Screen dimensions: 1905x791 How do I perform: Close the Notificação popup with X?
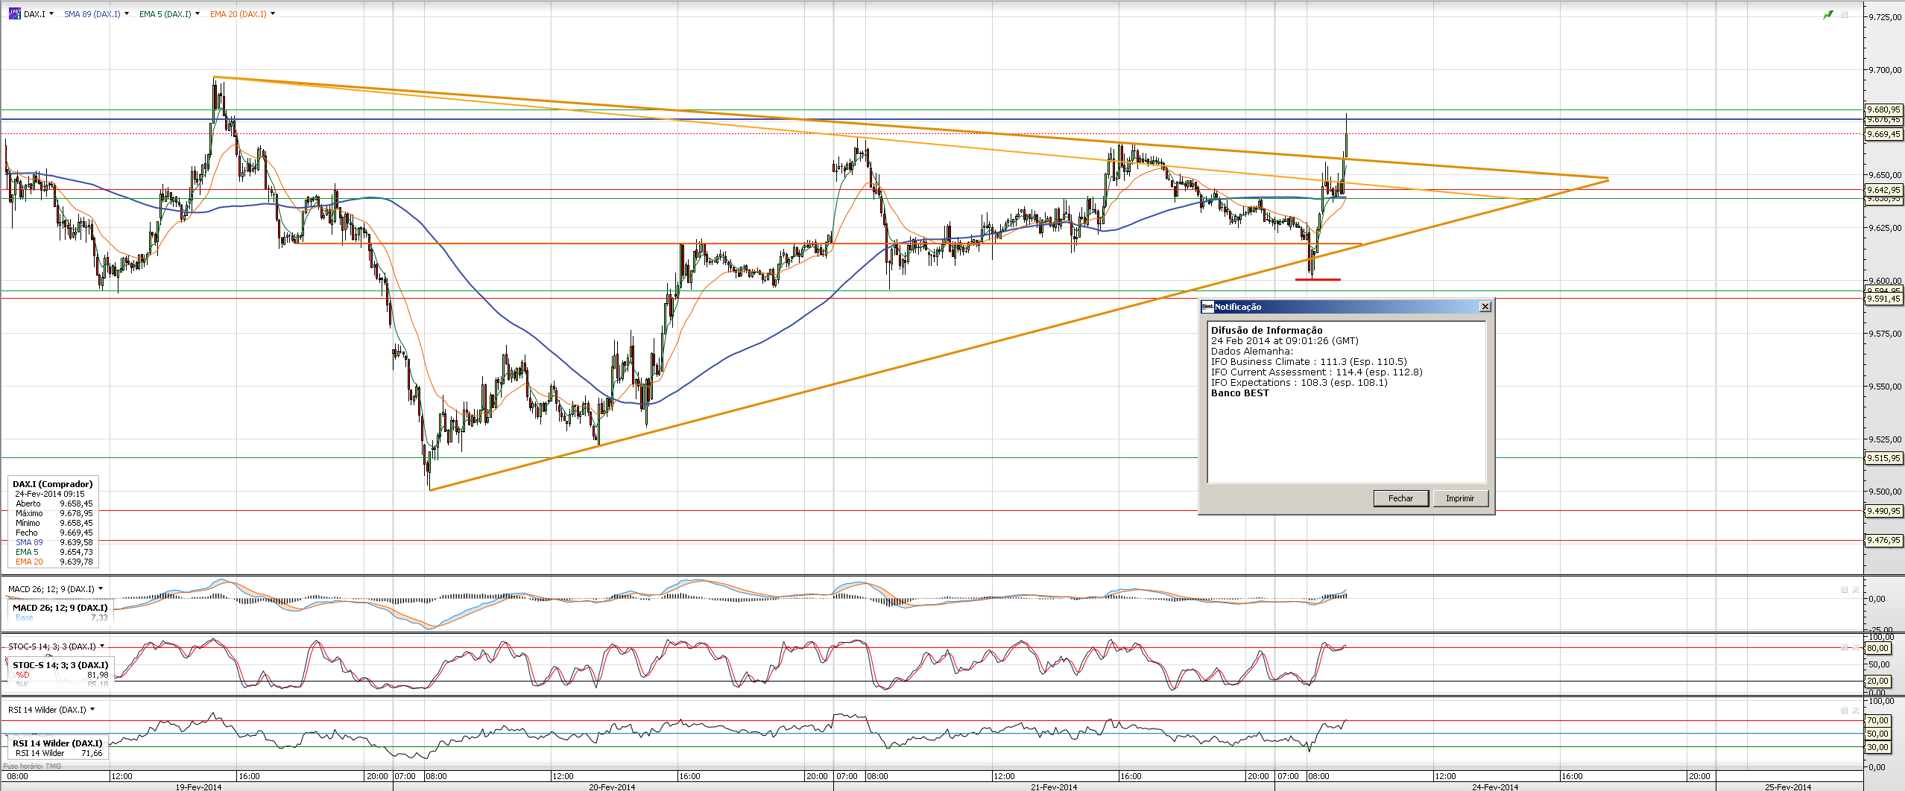(x=1485, y=307)
